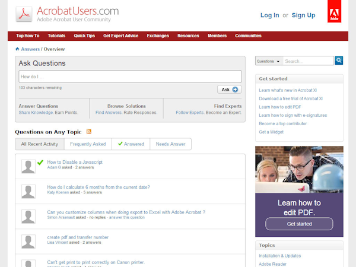356x267 pixels.
Task: Open Become a top contributor link
Action: click(282, 123)
